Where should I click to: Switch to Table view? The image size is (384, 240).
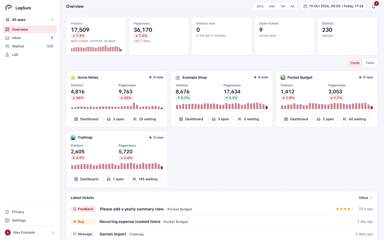click(370, 63)
